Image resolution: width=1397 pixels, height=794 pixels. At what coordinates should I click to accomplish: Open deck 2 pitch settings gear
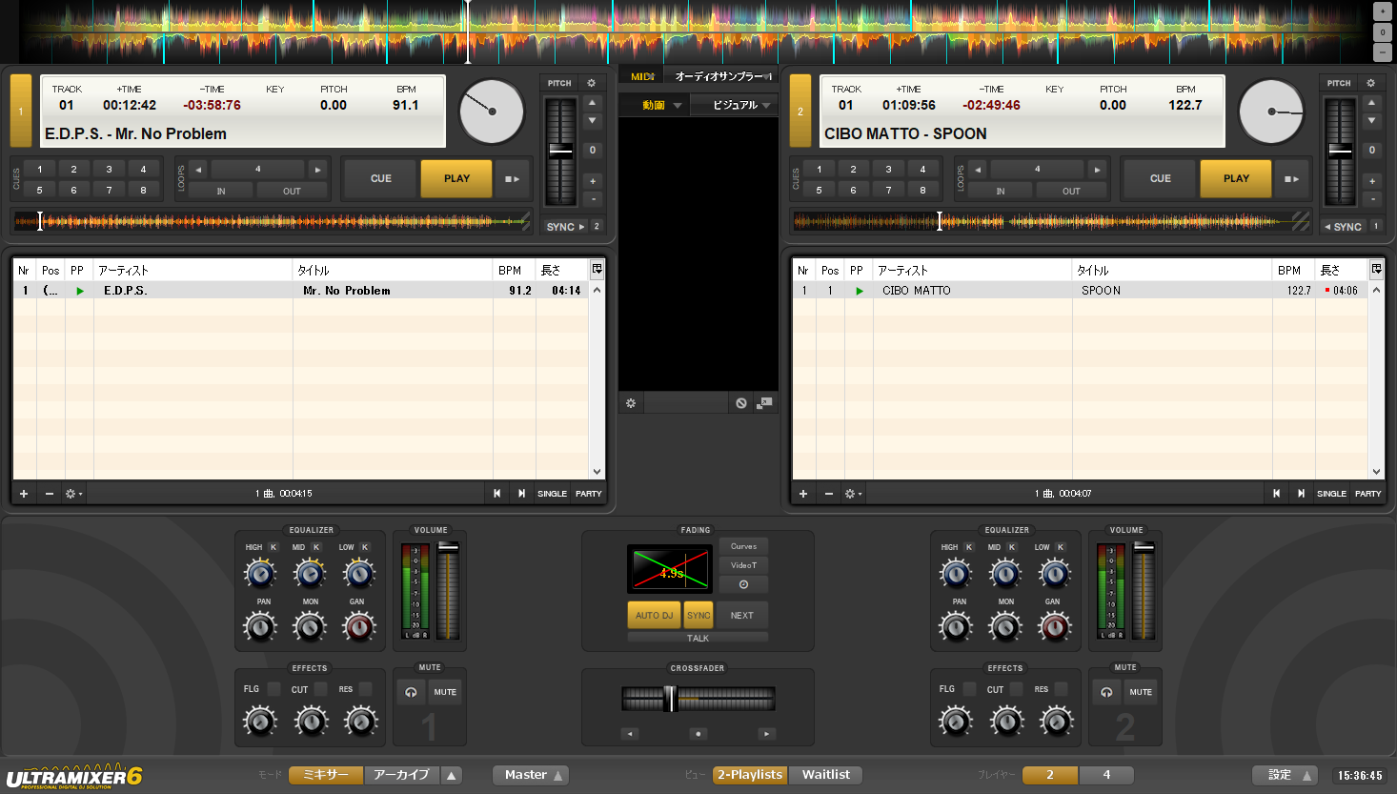1370,83
